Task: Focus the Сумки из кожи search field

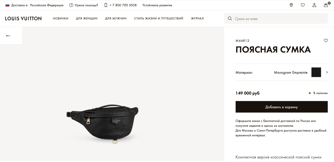Action: (x=279, y=19)
